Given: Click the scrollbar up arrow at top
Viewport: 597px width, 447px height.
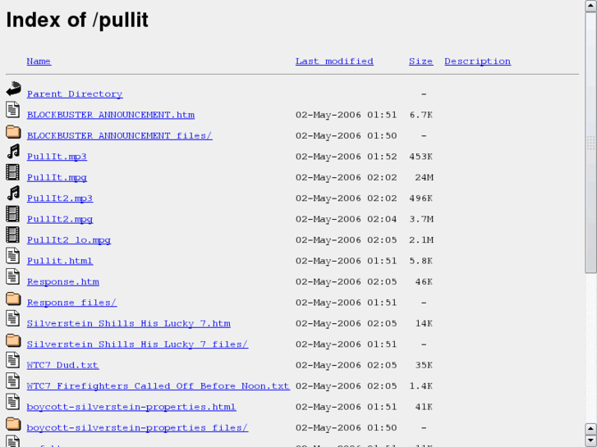Looking at the screenshot, I should click(x=590, y=6).
